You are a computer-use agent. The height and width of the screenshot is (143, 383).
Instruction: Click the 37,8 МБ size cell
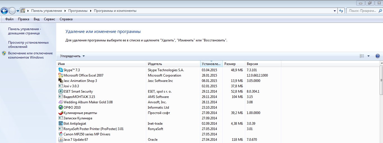236,86
